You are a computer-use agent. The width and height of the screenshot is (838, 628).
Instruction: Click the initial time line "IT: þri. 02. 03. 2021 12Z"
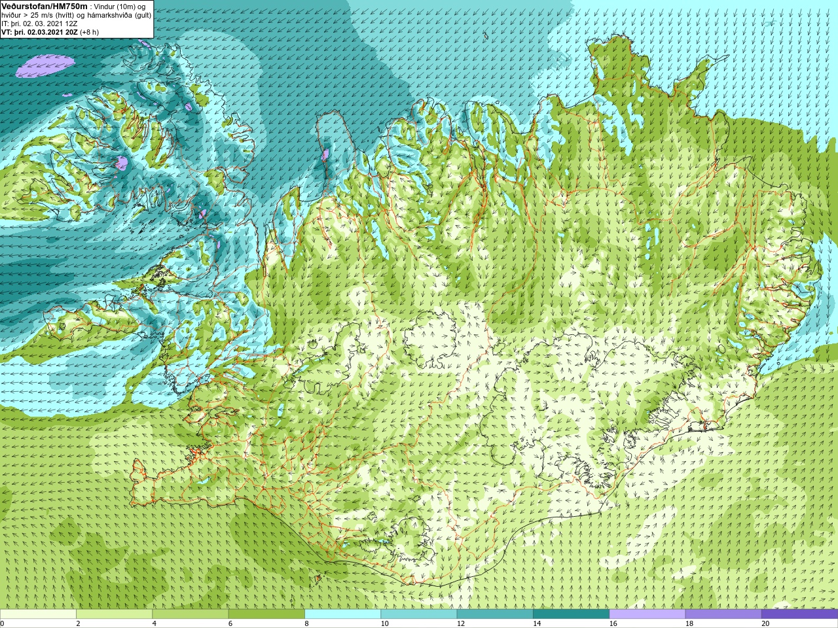pyautogui.click(x=39, y=24)
